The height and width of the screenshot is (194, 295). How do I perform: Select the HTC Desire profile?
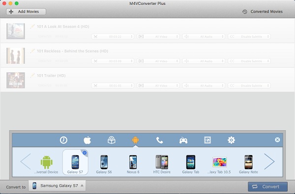pyautogui.click(x=162, y=164)
